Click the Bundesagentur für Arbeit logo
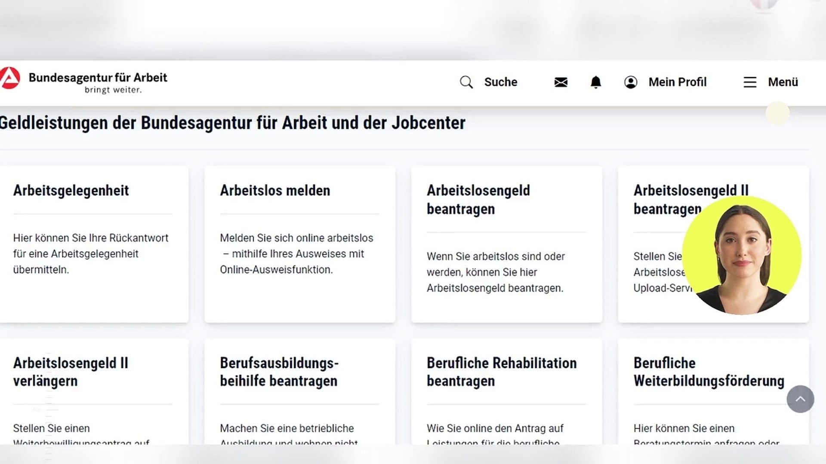Screen dimensions: 826x464 click(x=9, y=78)
